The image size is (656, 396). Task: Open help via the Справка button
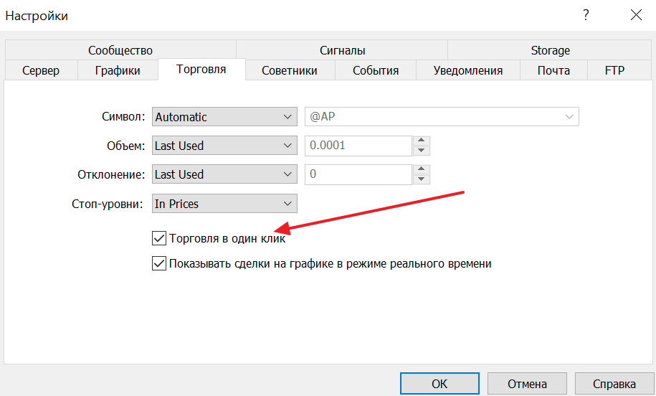(614, 384)
